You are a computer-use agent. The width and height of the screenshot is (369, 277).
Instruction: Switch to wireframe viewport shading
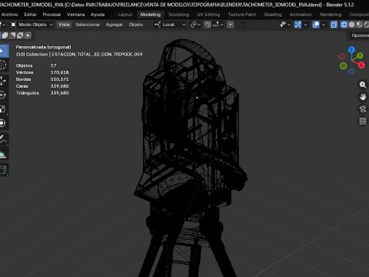click(x=344, y=25)
